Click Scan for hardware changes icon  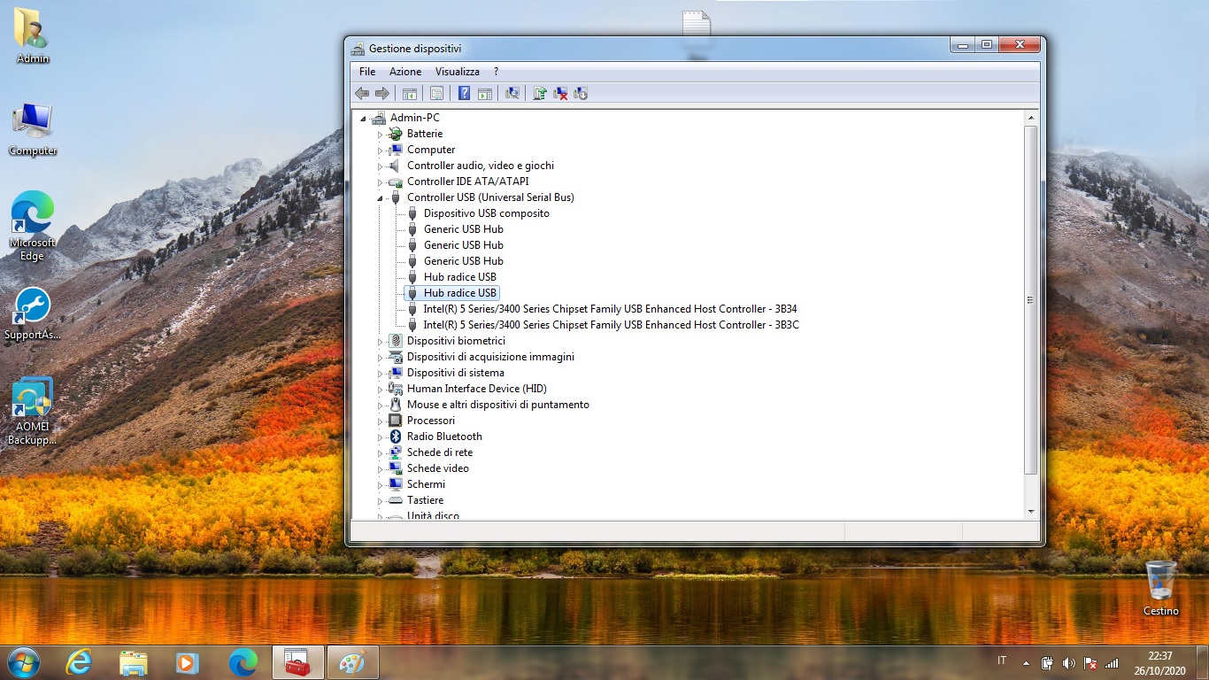click(512, 93)
